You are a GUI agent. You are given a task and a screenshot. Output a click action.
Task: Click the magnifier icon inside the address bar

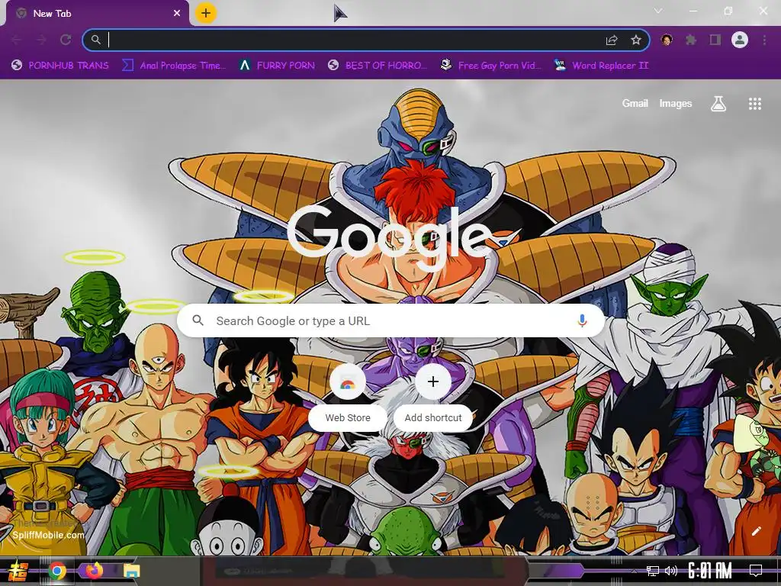pos(95,40)
